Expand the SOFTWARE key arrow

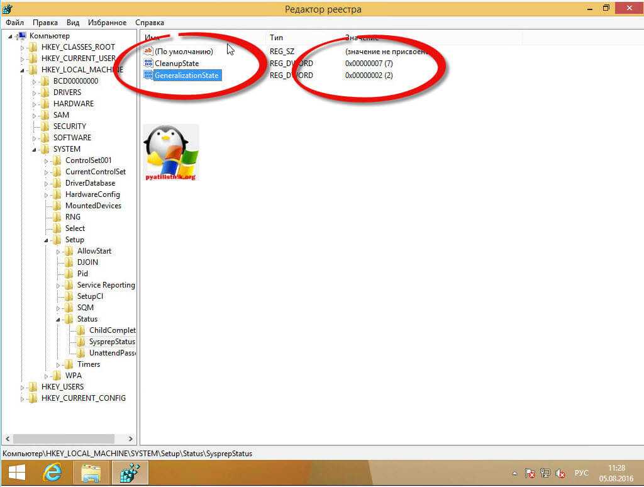tap(34, 138)
